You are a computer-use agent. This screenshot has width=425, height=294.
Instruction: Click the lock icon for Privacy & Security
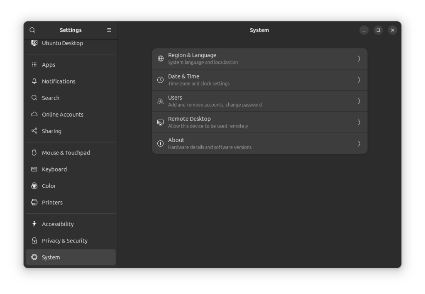point(34,241)
